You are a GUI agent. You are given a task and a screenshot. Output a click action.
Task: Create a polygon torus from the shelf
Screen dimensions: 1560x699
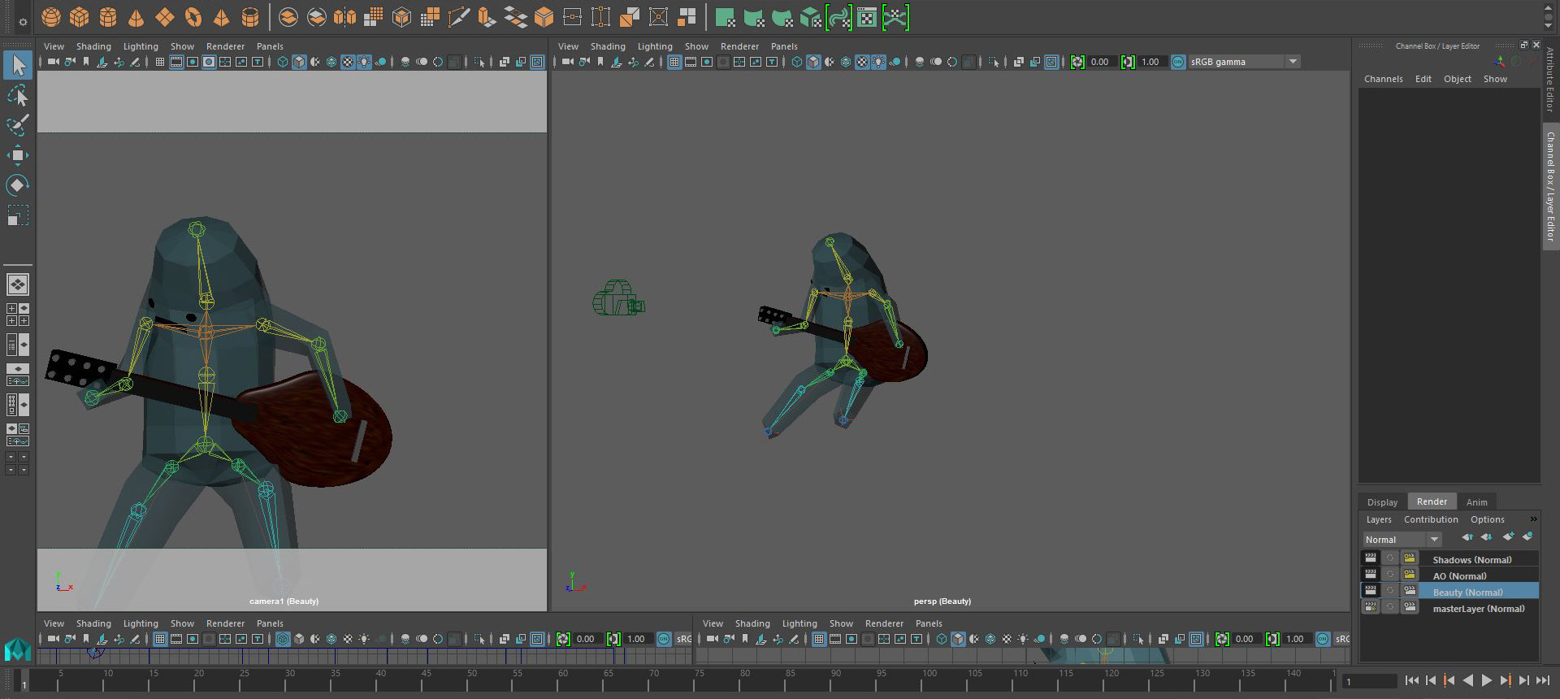193,17
